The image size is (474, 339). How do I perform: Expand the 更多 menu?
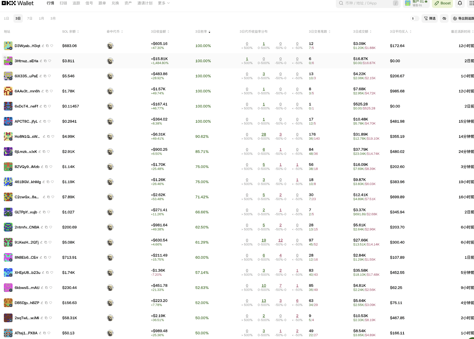coord(164,3)
